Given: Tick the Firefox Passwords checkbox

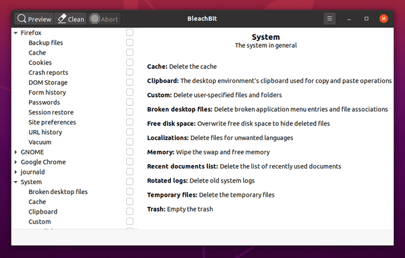Looking at the screenshot, I should tap(130, 102).
